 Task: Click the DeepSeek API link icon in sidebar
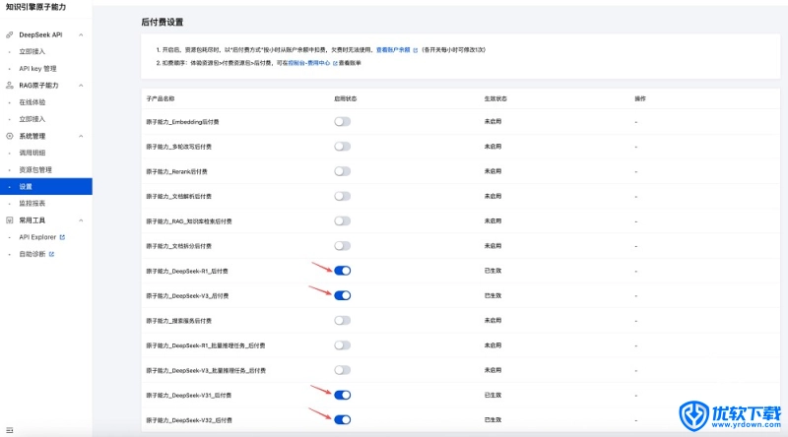pyautogui.click(x=10, y=34)
